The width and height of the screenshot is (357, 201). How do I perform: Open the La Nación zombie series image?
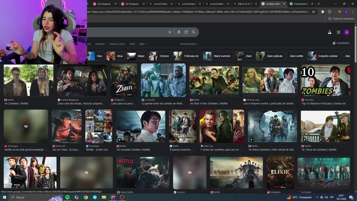click(163, 80)
